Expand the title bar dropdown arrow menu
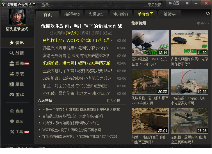 (x=187, y=3)
